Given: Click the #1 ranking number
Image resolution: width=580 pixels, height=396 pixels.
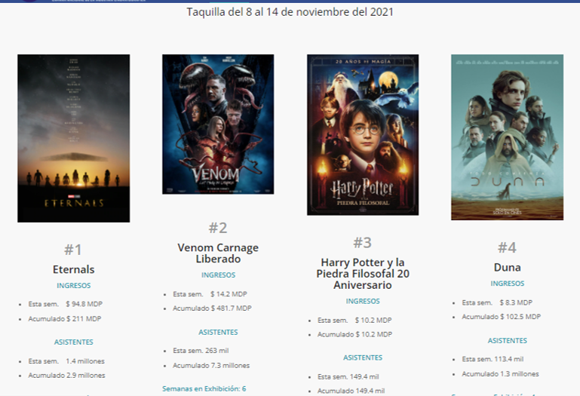Looking at the screenshot, I should [73, 250].
